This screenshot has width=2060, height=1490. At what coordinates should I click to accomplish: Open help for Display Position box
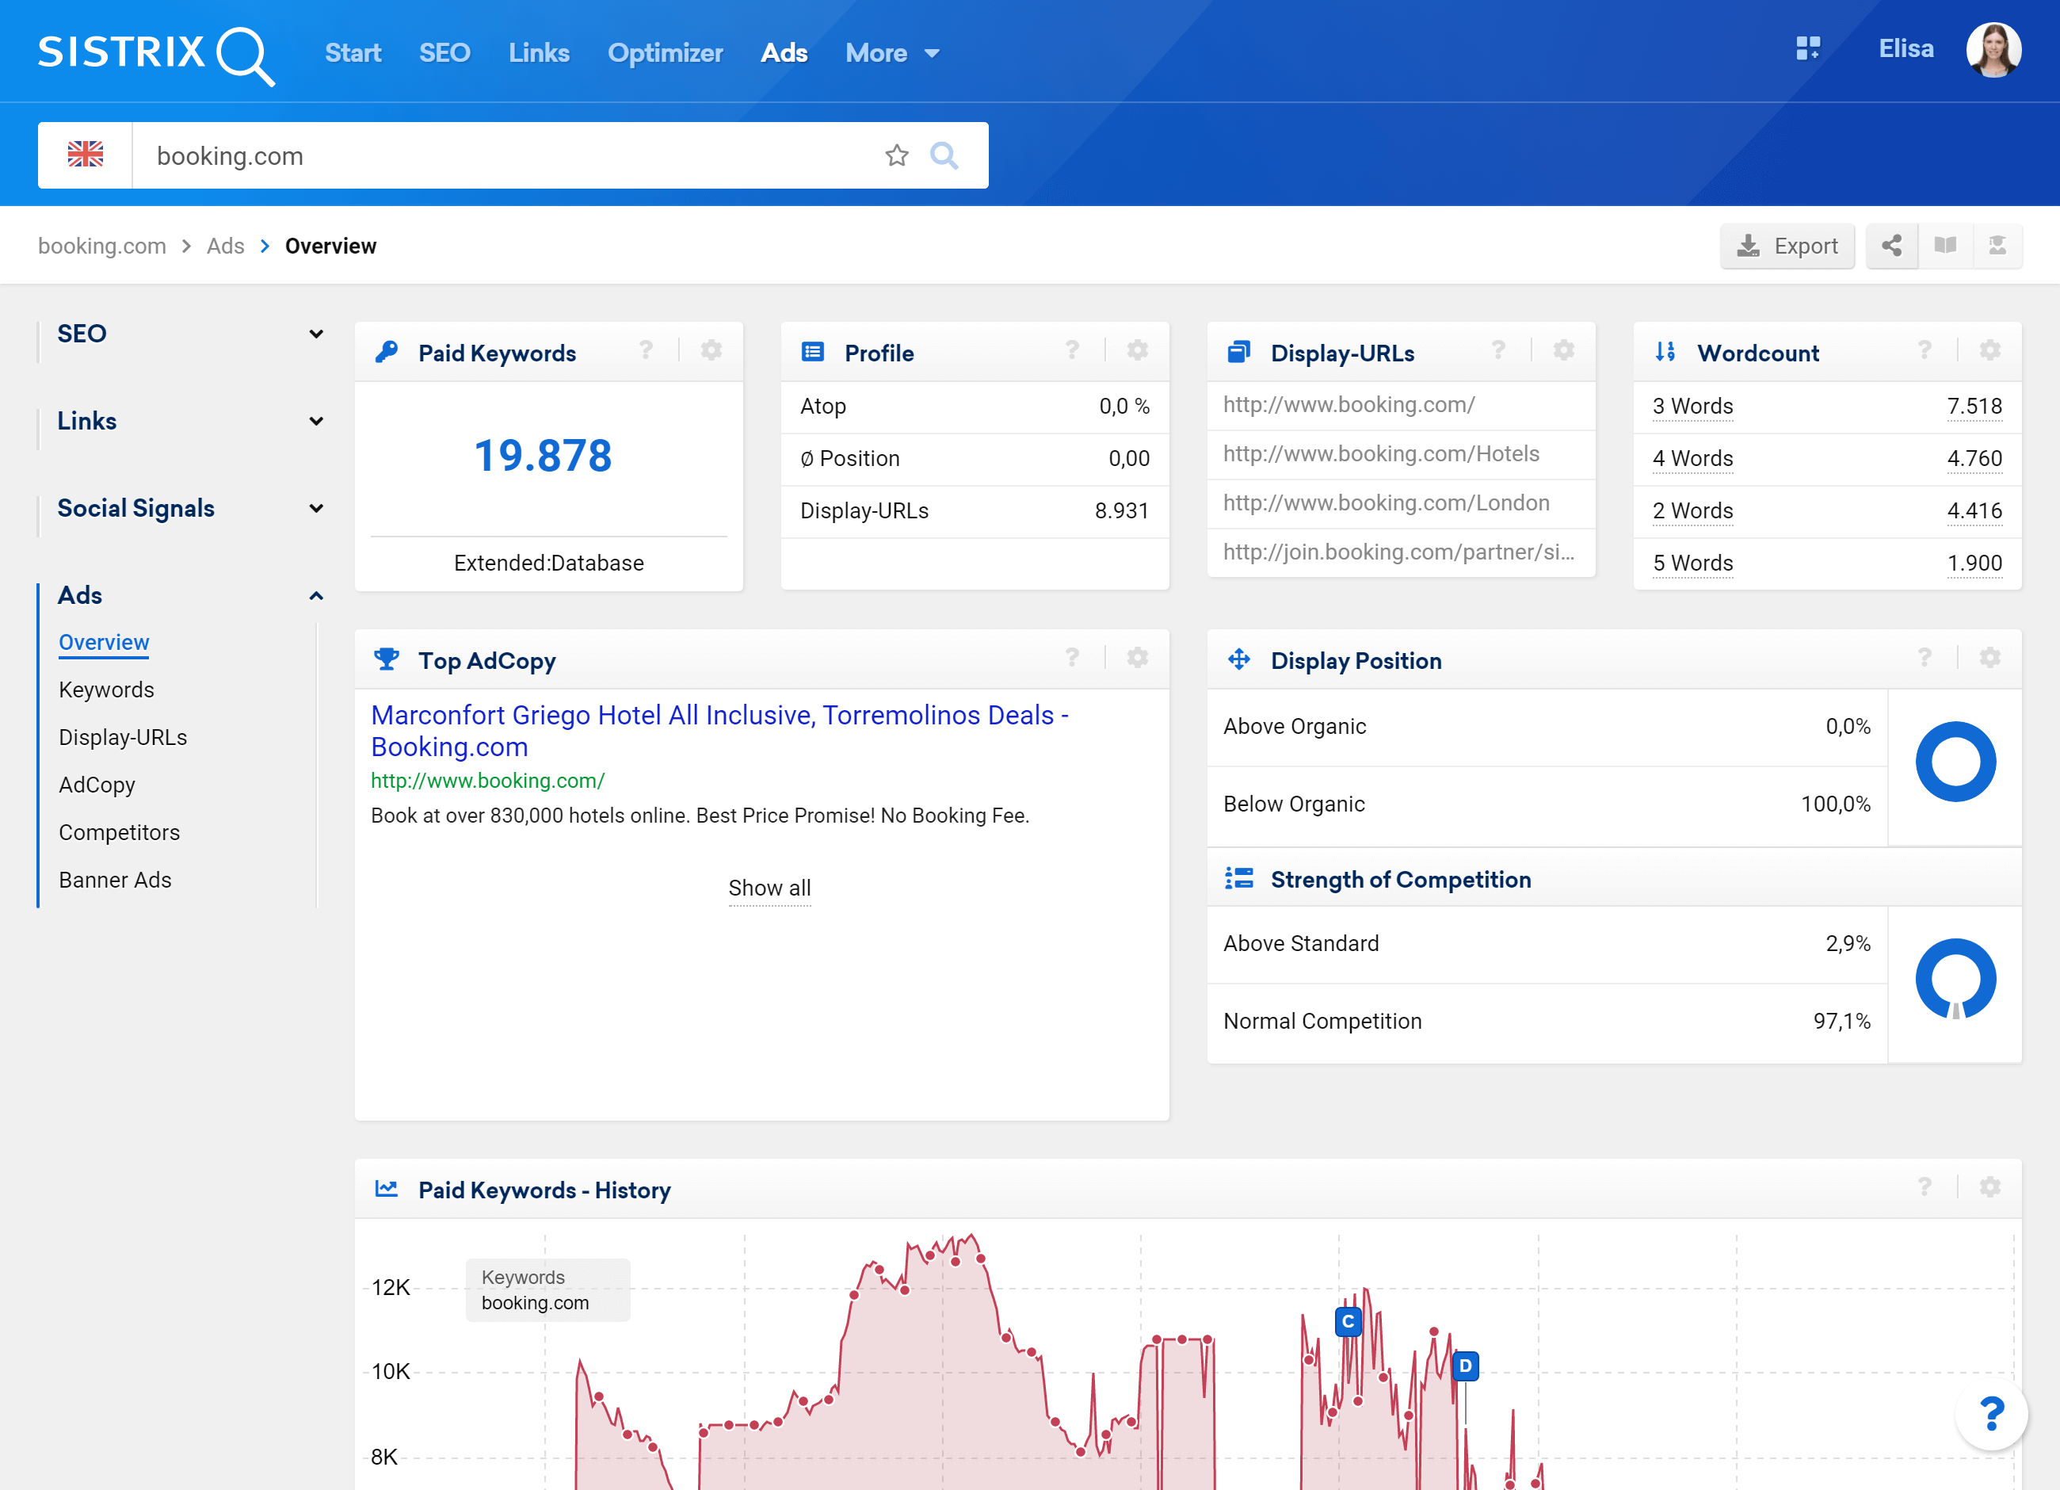(1925, 658)
